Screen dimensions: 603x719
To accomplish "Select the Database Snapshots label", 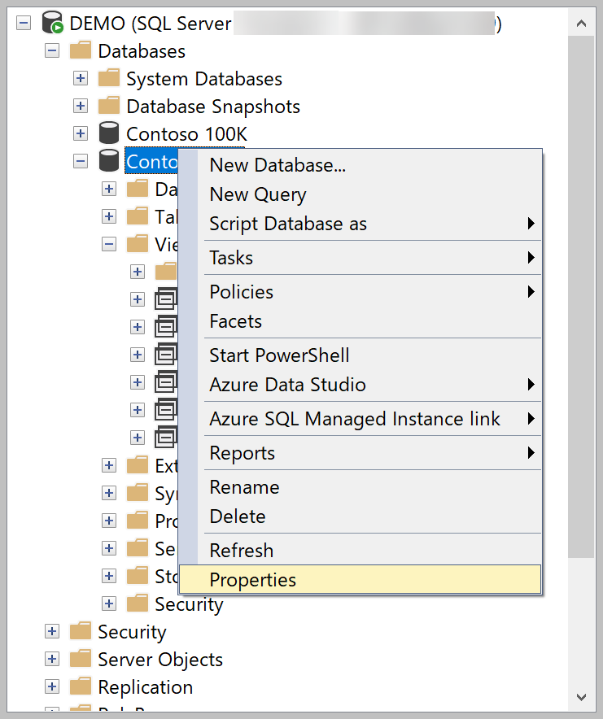I will tap(213, 107).
